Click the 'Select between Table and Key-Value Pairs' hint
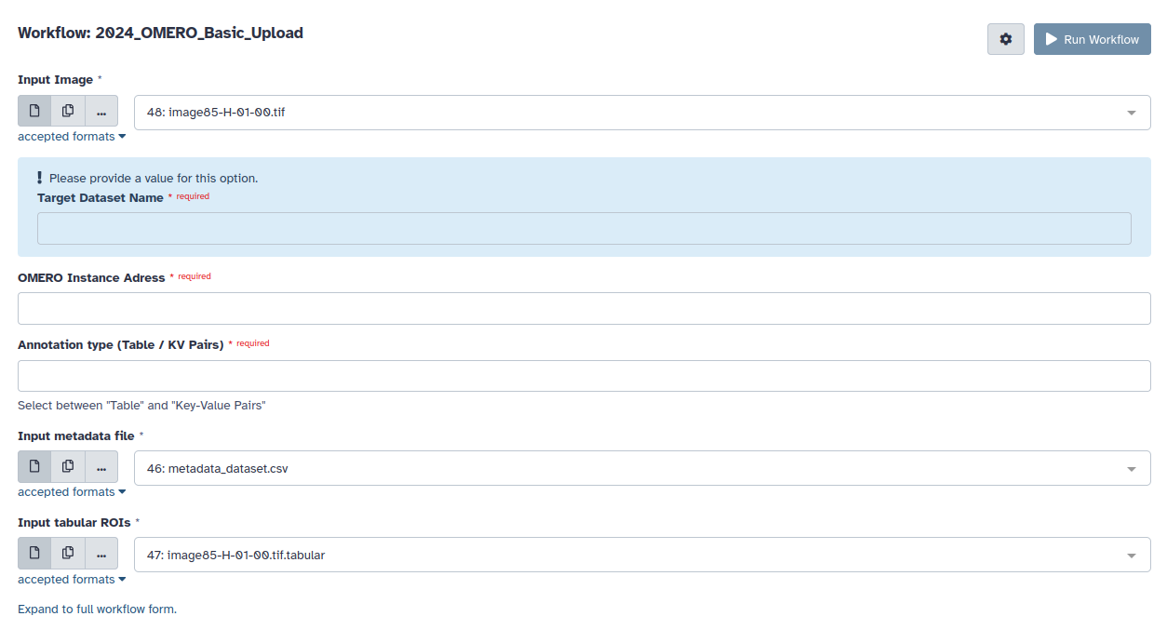This screenshot has width=1167, height=643. click(x=141, y=406)
